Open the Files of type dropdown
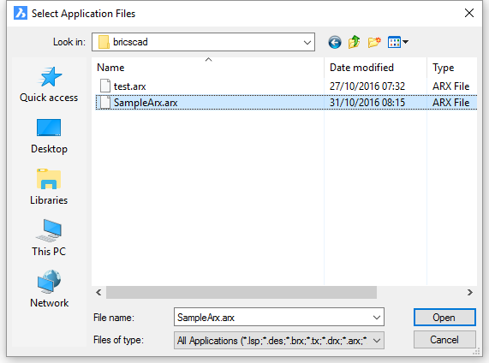Viewport: 489px width, 363px height. point(279,340)
